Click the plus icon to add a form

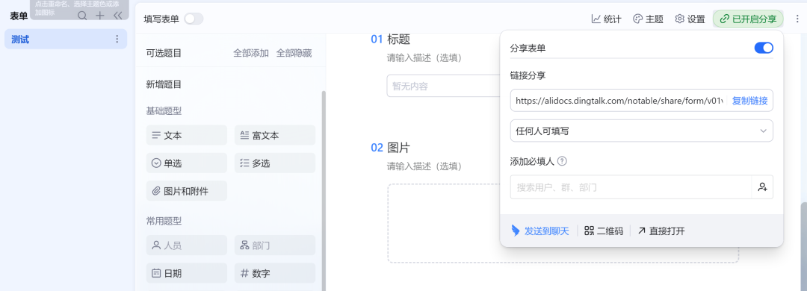(x=100, y=16)
